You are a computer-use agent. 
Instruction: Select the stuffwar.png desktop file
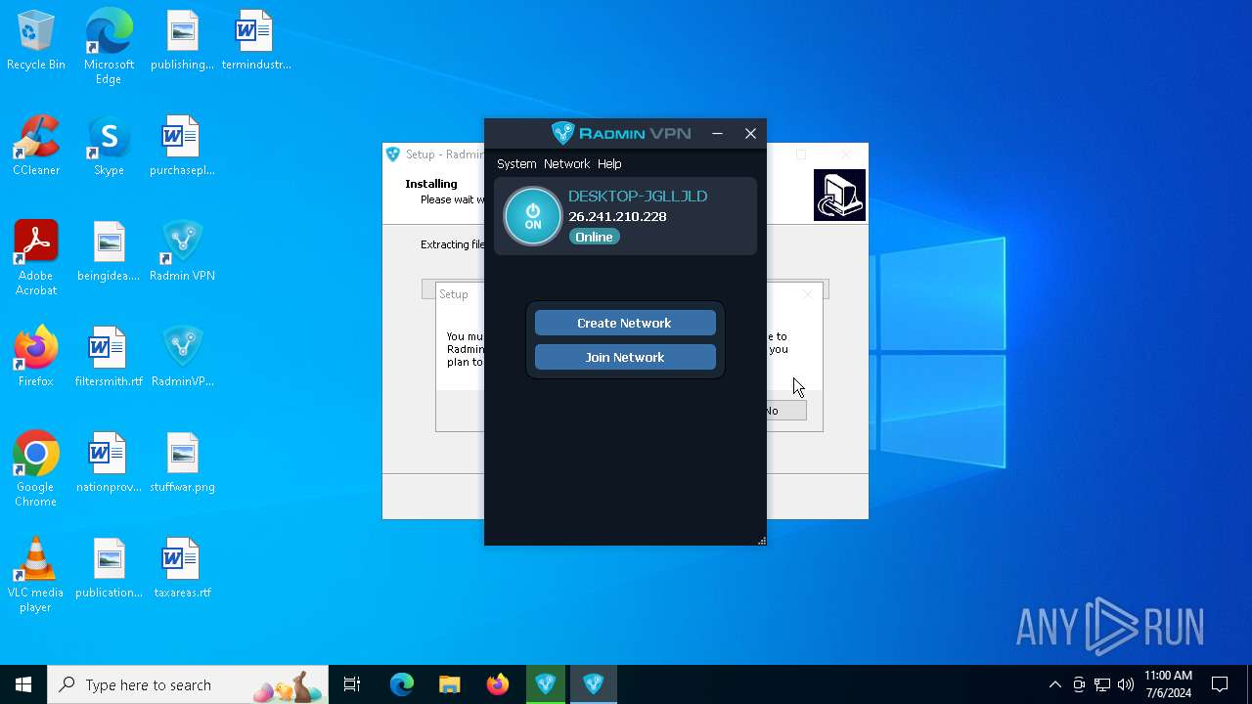coord(182,463)
